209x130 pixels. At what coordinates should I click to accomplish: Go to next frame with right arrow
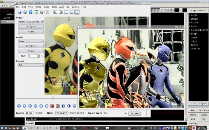point(36,106)
